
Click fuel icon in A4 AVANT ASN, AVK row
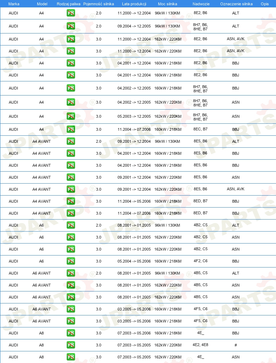[x=71, y=189]
